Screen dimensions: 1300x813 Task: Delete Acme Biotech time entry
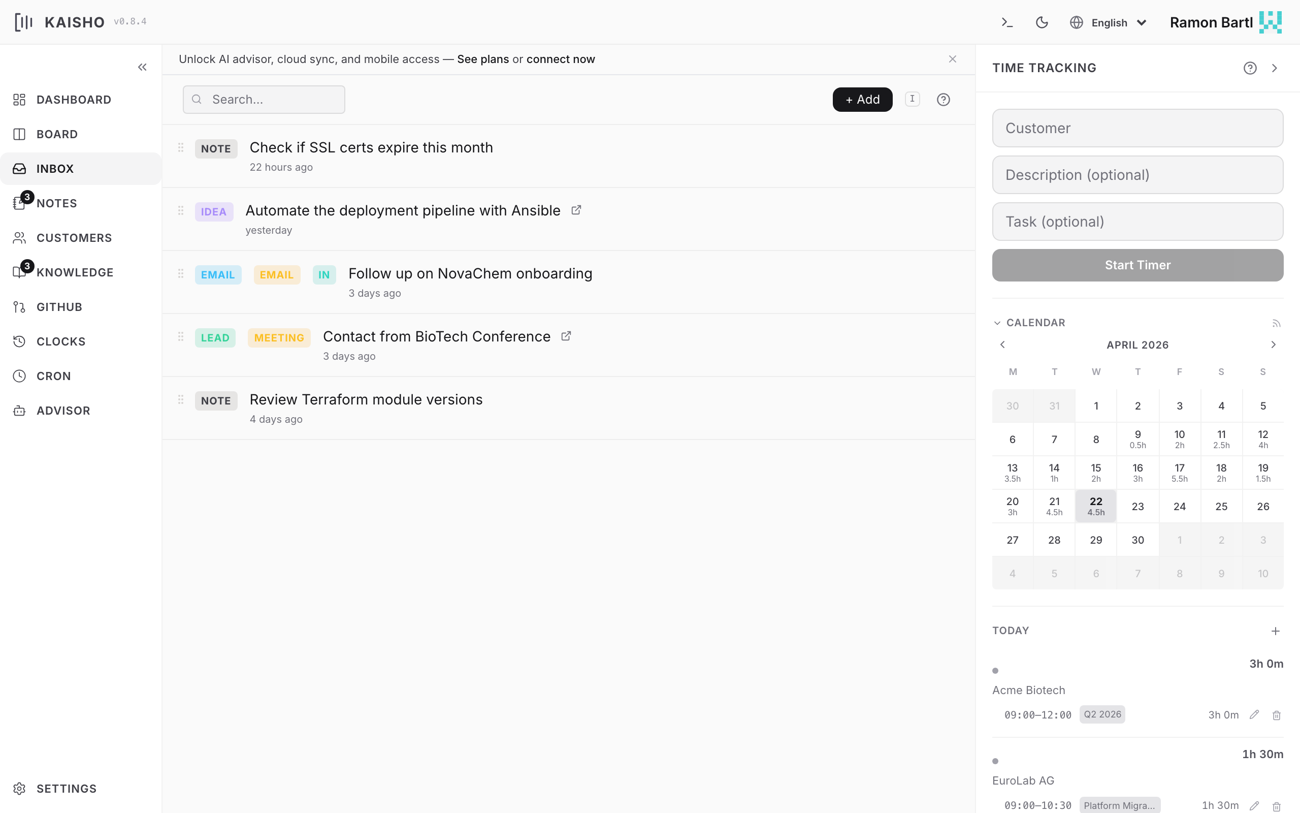click(x=1276, y=715)
